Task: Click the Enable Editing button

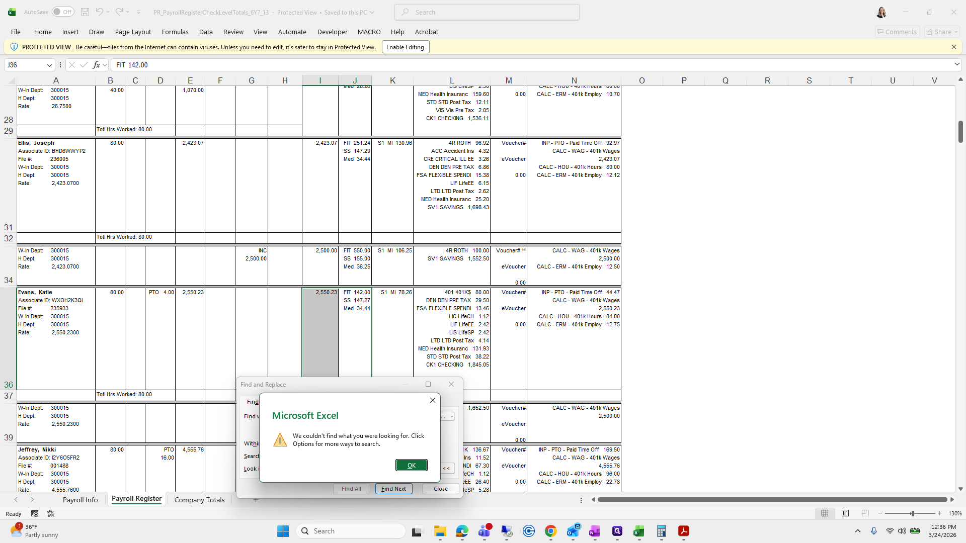Action: pyautogui.click(x=405, y=47)
